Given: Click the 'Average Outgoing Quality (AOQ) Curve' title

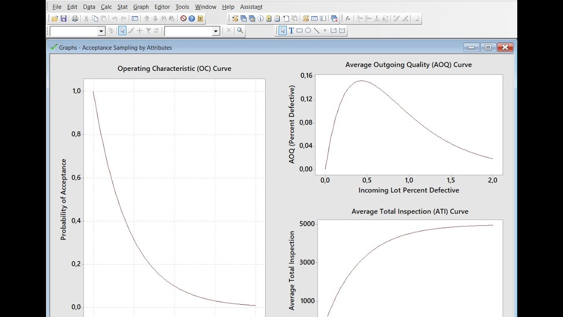Looking at the screenshot, I should point(409,65).
